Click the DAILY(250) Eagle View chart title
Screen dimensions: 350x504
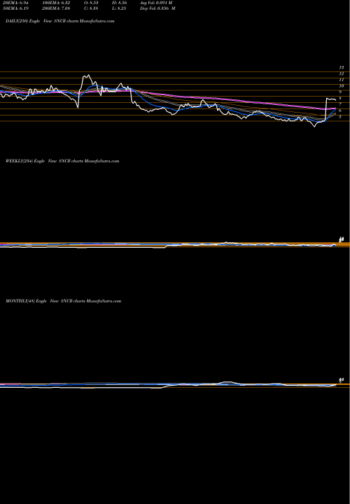point(60,21)
